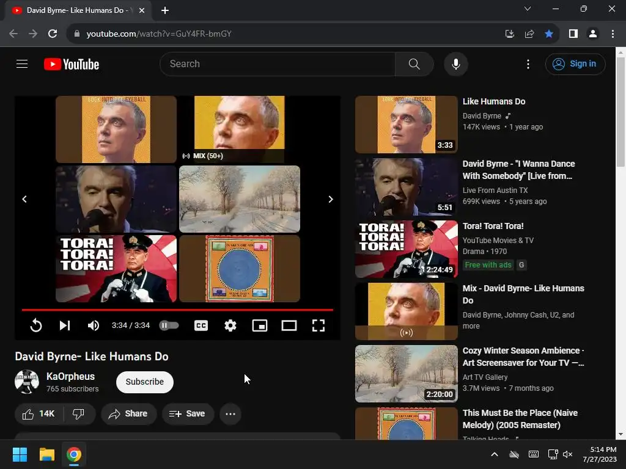Show hidden tray icons chevron

tap(494, 454)
